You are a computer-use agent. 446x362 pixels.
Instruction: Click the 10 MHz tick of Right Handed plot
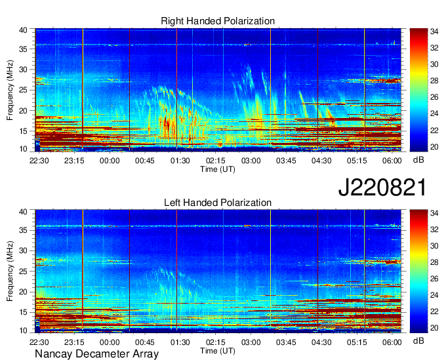(23, 149)
